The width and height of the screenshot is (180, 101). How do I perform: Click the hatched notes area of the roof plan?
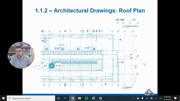tap(76, 65)
